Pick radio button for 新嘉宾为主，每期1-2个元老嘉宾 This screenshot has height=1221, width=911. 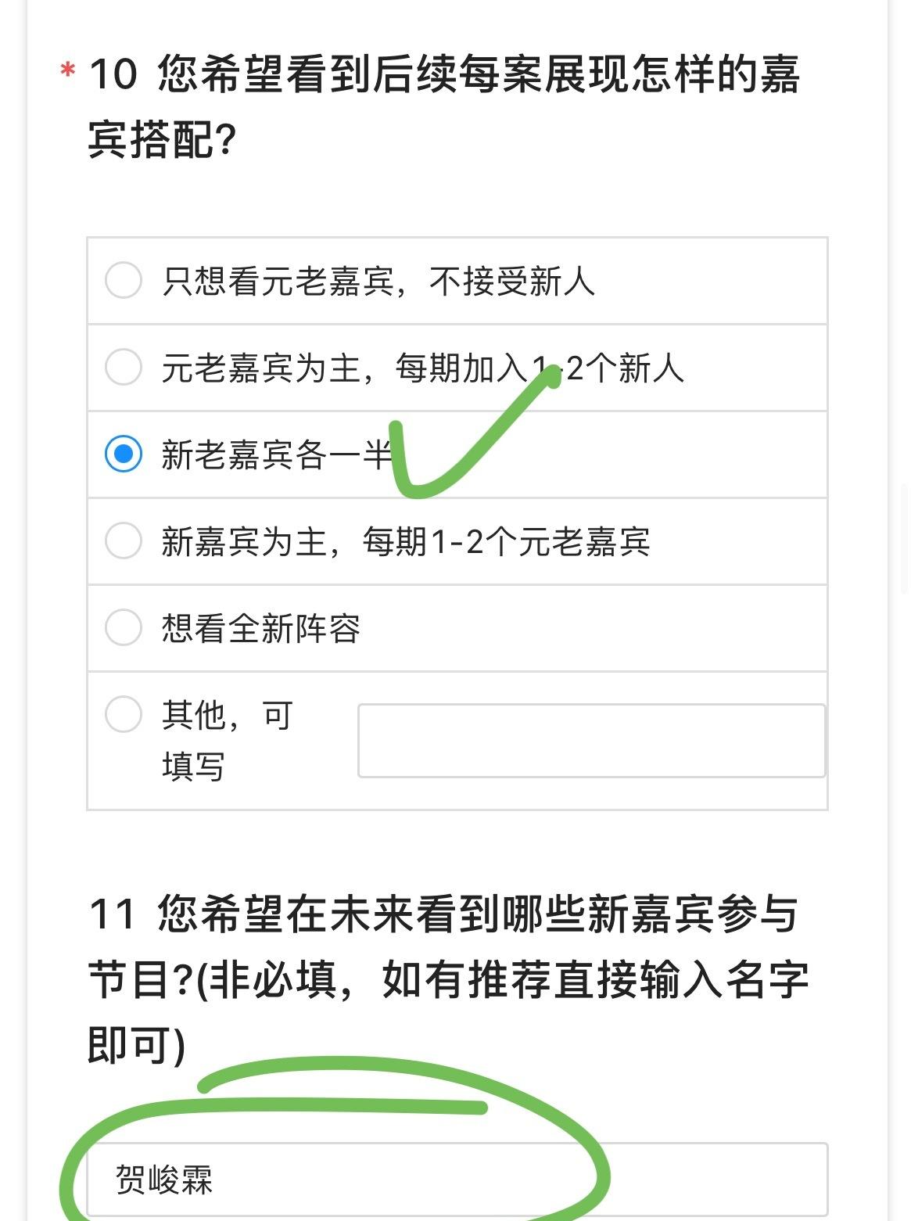coord(124,541)
